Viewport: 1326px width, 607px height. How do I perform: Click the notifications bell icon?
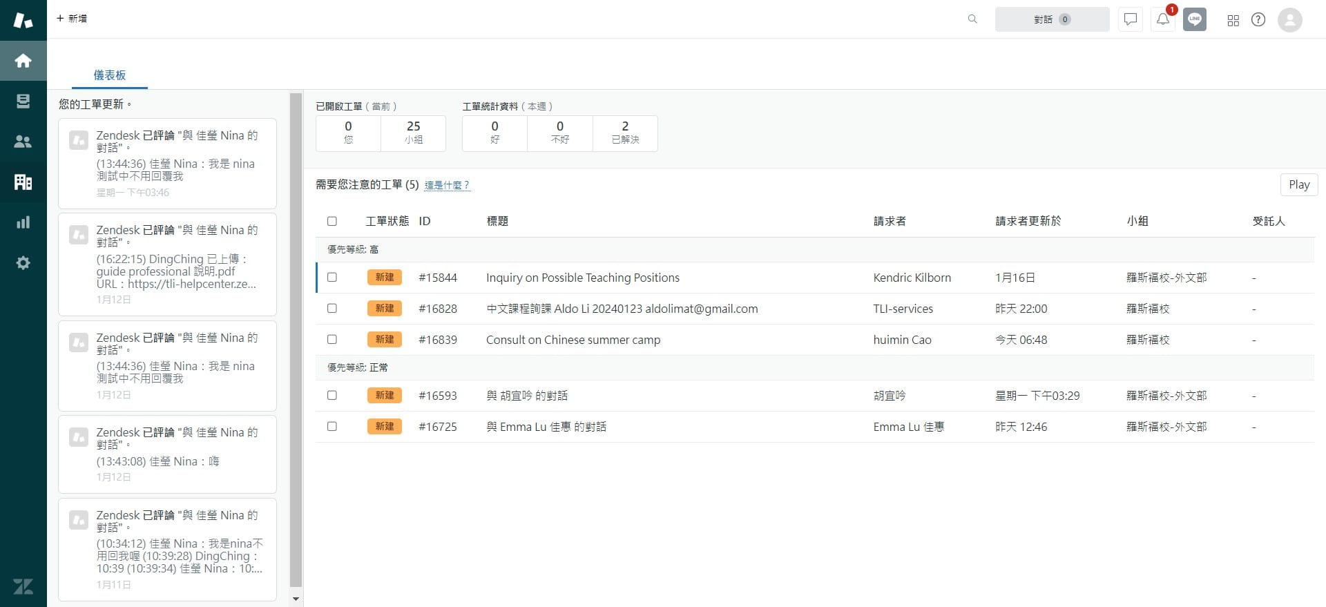click(x=1163, y=19)
